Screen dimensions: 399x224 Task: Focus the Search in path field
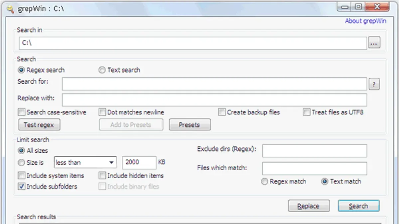tap(193, 43)
